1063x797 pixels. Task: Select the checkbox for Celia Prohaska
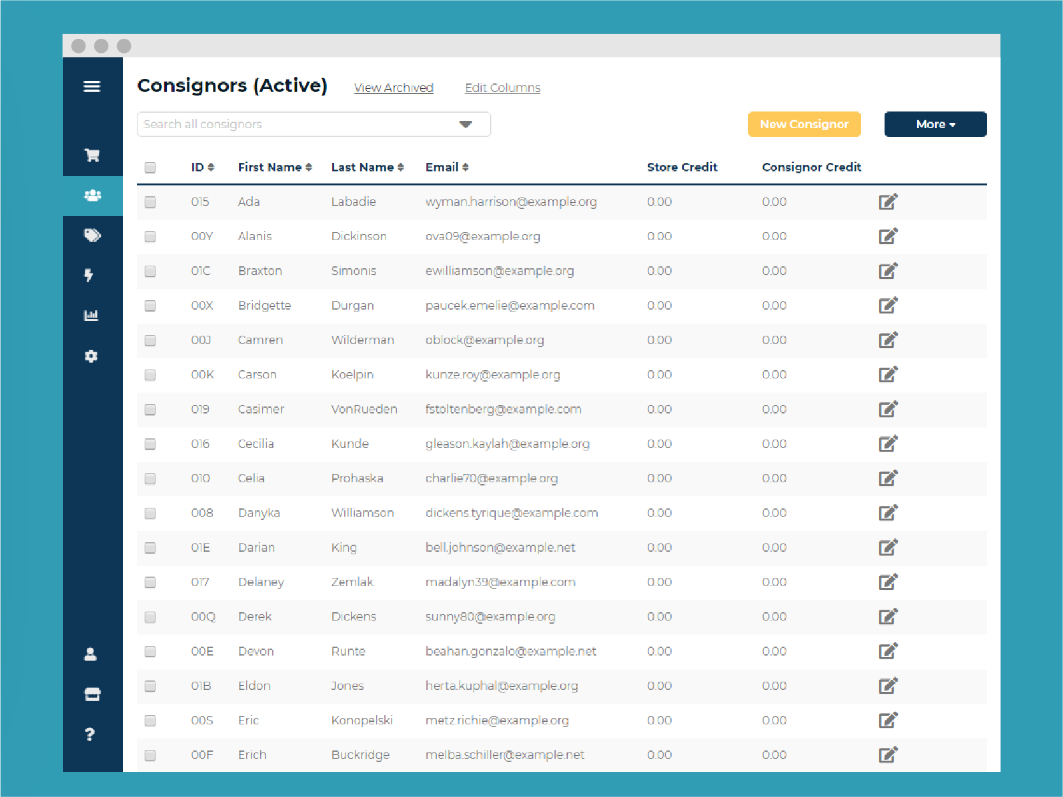[150, 478]
